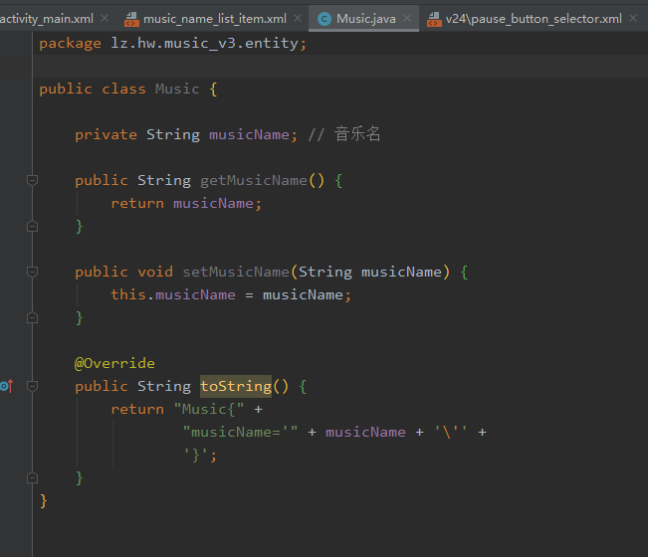Click fold end marker of setMusicName method
This screenshot has height=557, width=648.
click(32, 317)
